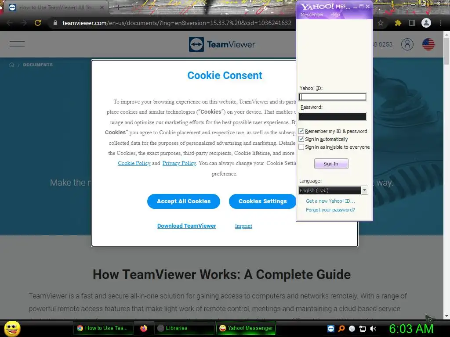
Task: Open Libraries taskbar item
Action: click(184, 328)
